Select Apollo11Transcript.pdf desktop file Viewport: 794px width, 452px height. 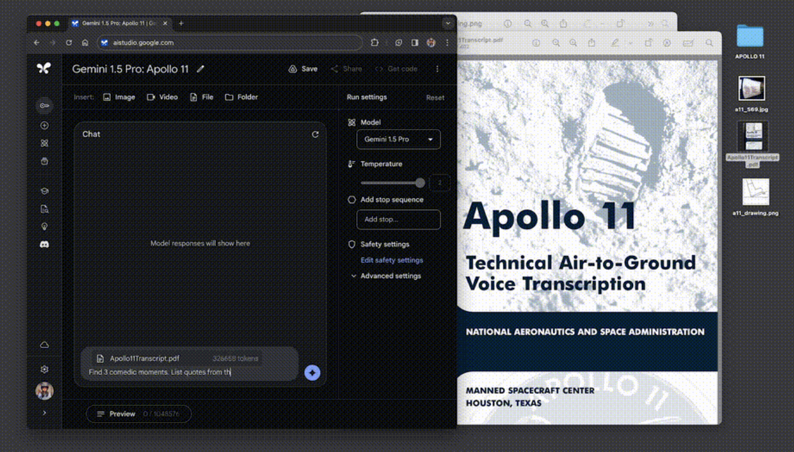point(753,144)
